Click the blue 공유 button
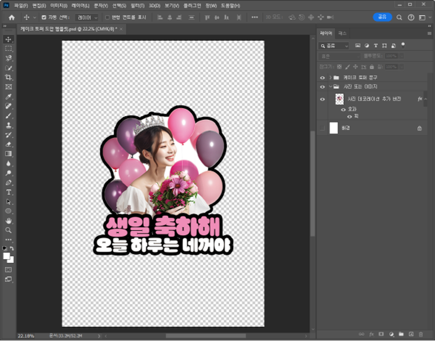This screenshot has height=341, width=435. (x=382, y=17)
